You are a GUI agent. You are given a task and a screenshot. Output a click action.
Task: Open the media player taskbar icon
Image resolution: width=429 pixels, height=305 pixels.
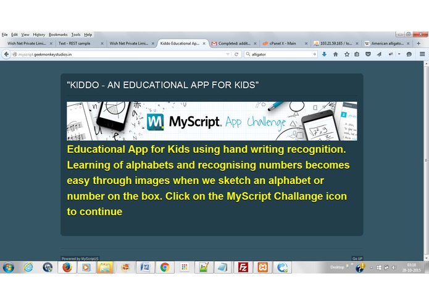point(86,267)
